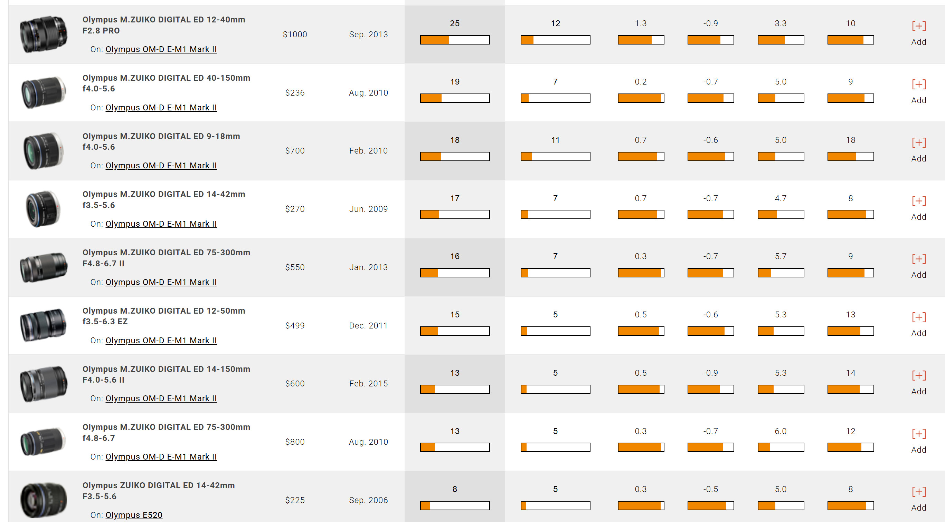Add the 9-18mm f4.0-5.6 lens to comparison
The height and width of the screenshot is (522, 945).
click(x=919, y=150)
